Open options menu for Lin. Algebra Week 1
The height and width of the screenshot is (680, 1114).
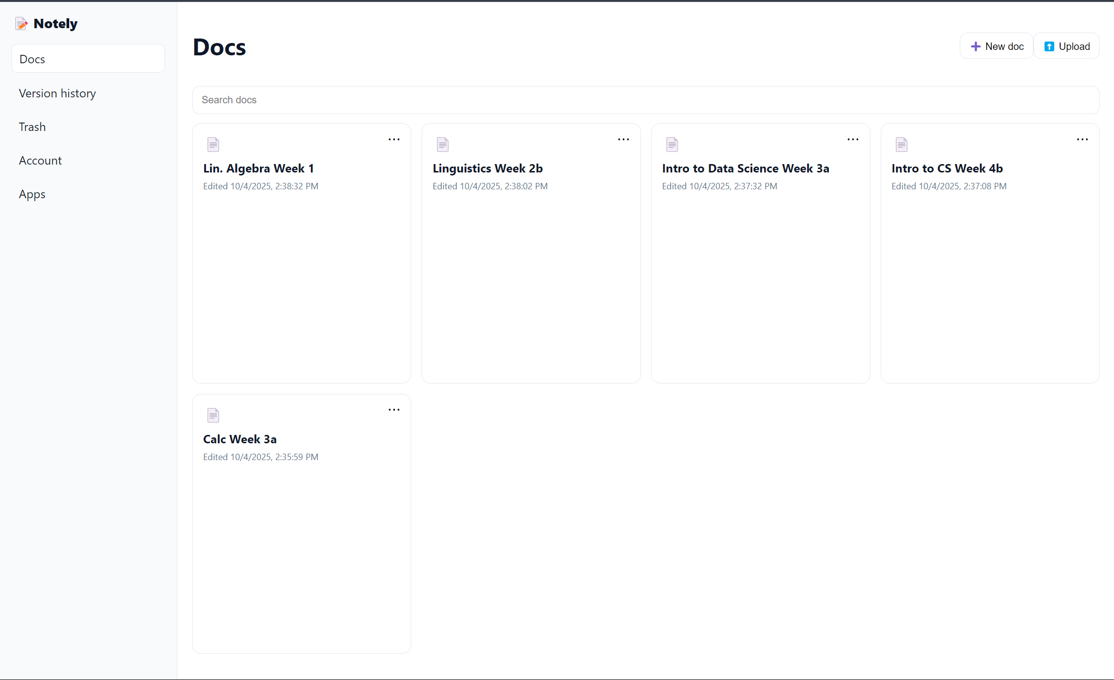pos(394,139)
